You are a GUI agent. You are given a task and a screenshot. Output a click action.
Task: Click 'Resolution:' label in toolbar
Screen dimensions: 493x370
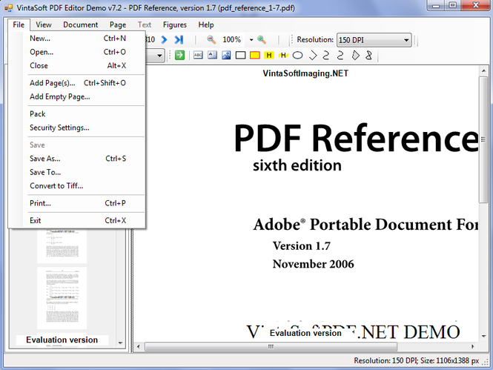coord(315,39)
